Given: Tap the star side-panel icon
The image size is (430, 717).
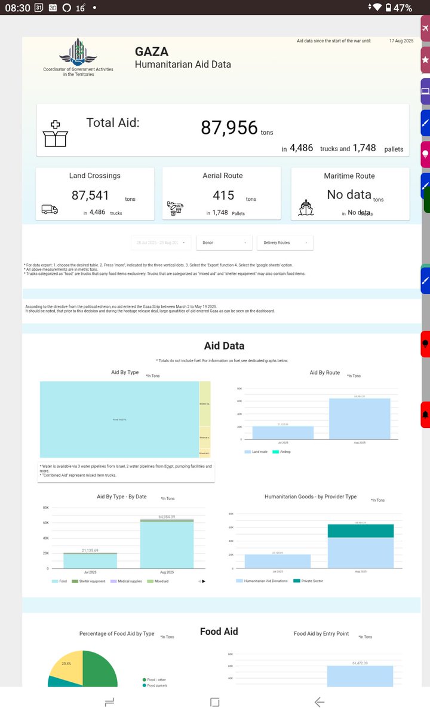Looking at the screenshot, I should click(425, 60).
